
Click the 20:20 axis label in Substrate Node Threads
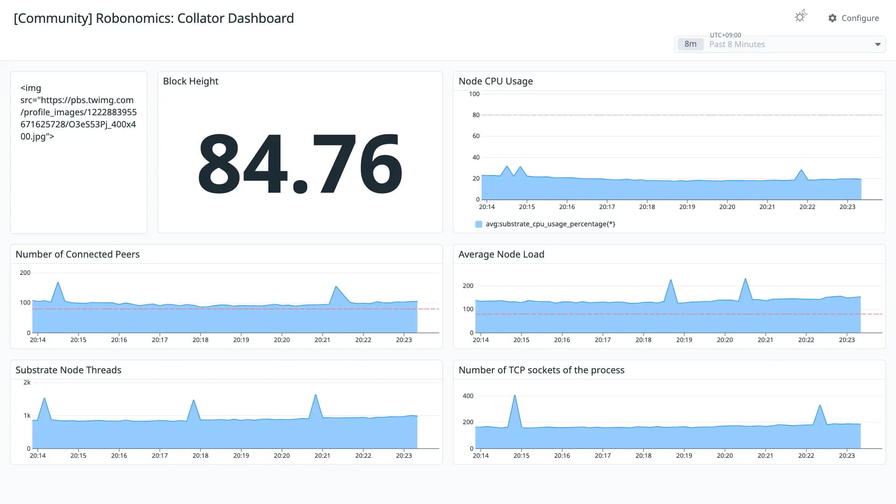point(282,455)
